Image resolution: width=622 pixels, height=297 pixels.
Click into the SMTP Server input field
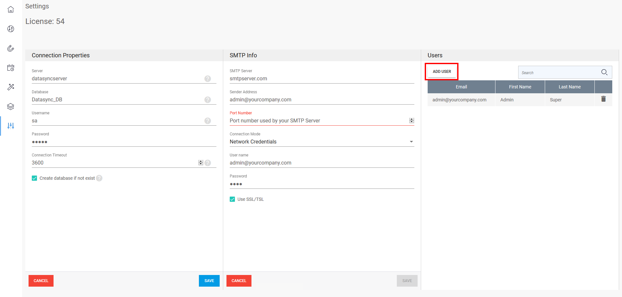coord(321,79)
